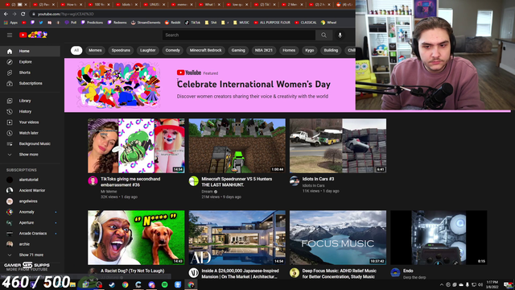Open File Explorer from the taskbar

pyautogui.click(x=72, y=284)
